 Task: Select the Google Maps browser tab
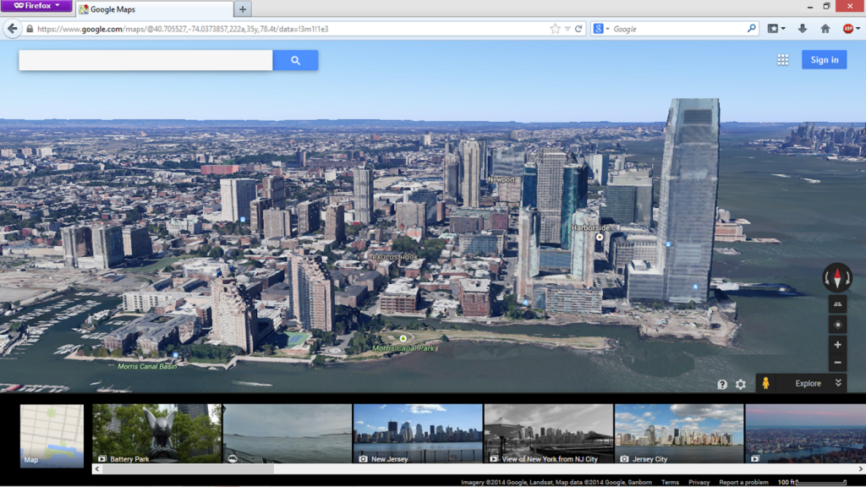[x=154, y=9]
